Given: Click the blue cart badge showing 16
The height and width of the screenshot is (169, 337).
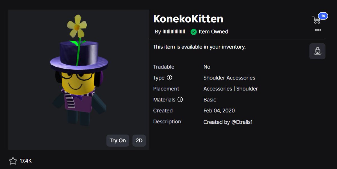Looking at the screenshot, I should pyautogui.click(x=323, y=16).
